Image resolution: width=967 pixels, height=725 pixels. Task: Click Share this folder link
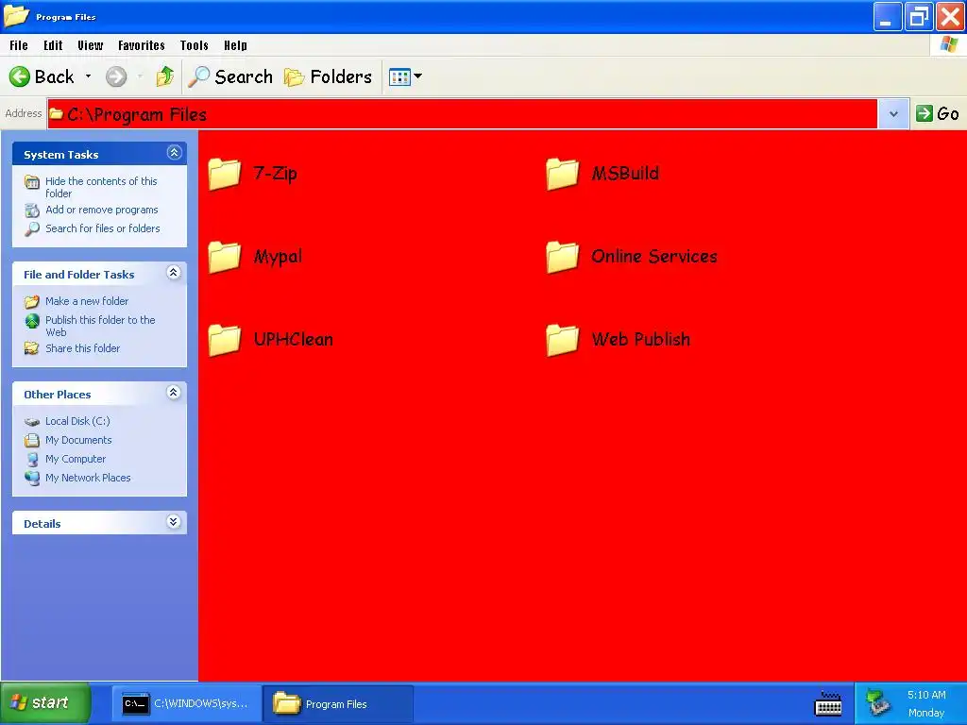coord(83,348)
